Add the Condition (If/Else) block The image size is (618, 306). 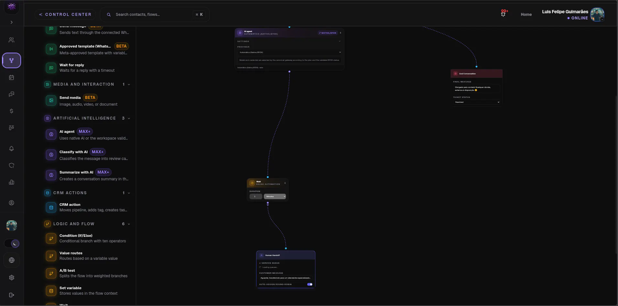87,238
